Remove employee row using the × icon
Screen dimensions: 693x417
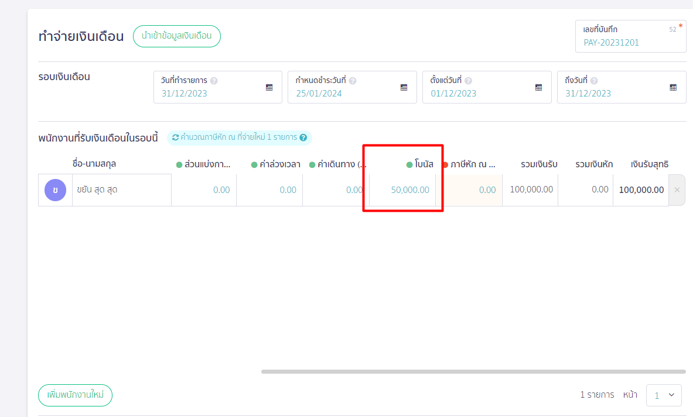pos(677,189)
